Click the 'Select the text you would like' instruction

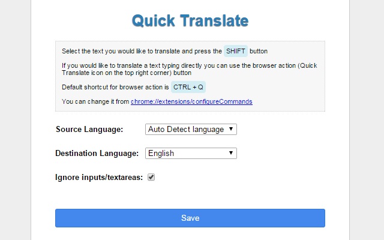coord(141,52)
